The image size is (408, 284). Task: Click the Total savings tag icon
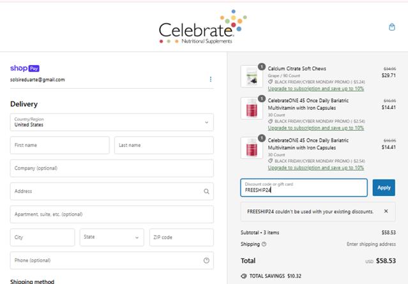pyautogui.click(x=244, y=276)
